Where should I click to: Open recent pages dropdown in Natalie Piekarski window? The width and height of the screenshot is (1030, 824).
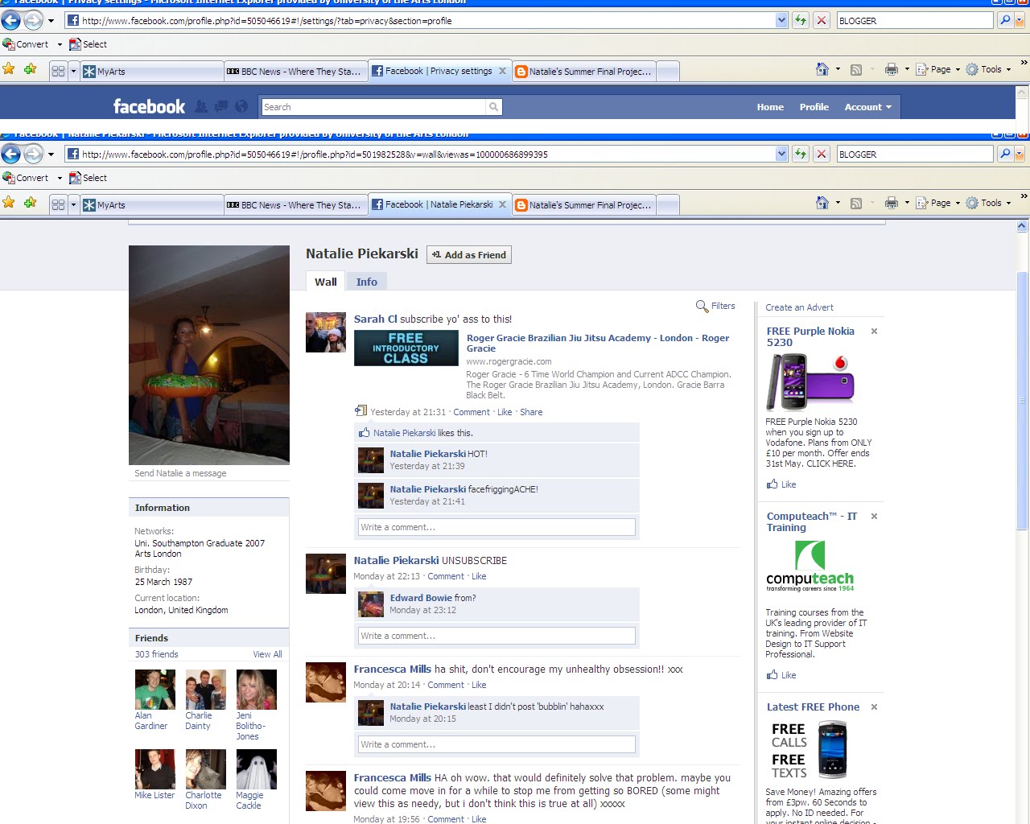pyautogui.click(x=51, y=154)
